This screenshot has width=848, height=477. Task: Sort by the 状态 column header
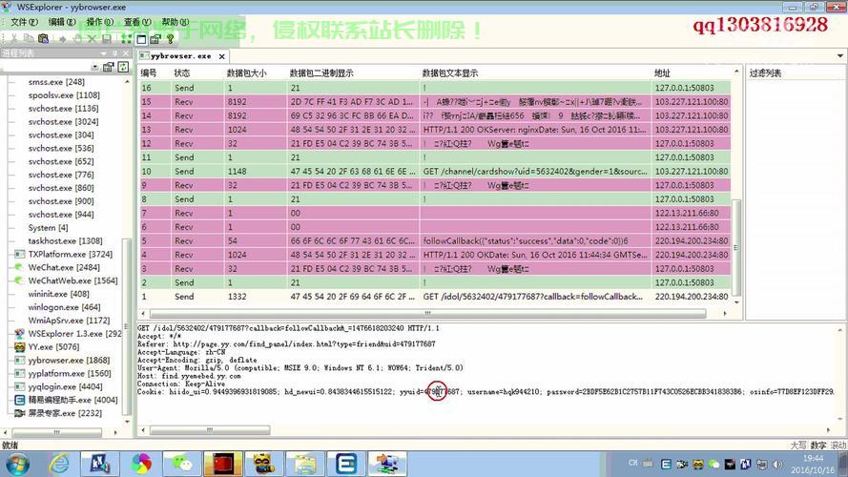[x=181, y=73]
